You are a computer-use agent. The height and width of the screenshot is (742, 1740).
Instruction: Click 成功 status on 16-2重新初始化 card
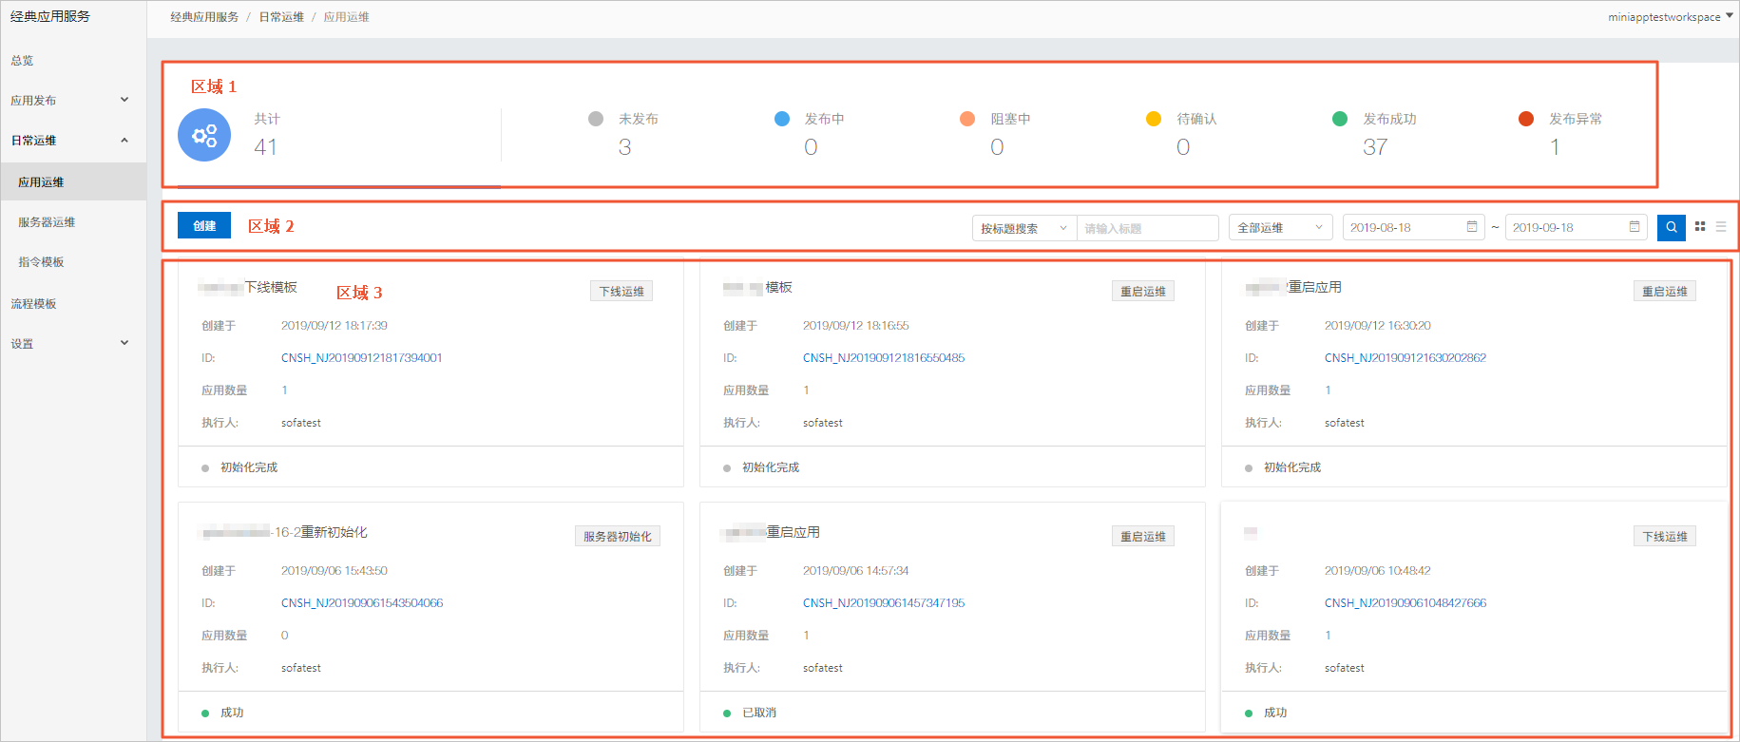(x=232, y=713)
